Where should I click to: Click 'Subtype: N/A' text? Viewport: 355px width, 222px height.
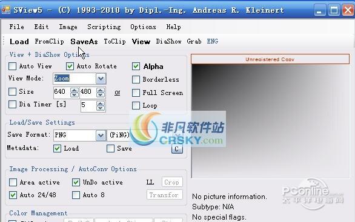[213, 207]
